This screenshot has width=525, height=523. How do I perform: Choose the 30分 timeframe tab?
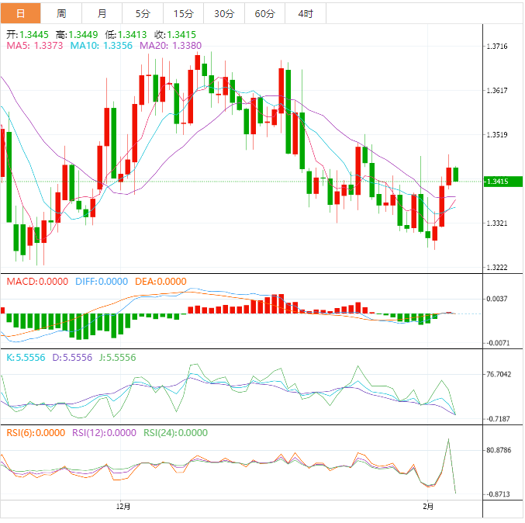pos(224,13)
